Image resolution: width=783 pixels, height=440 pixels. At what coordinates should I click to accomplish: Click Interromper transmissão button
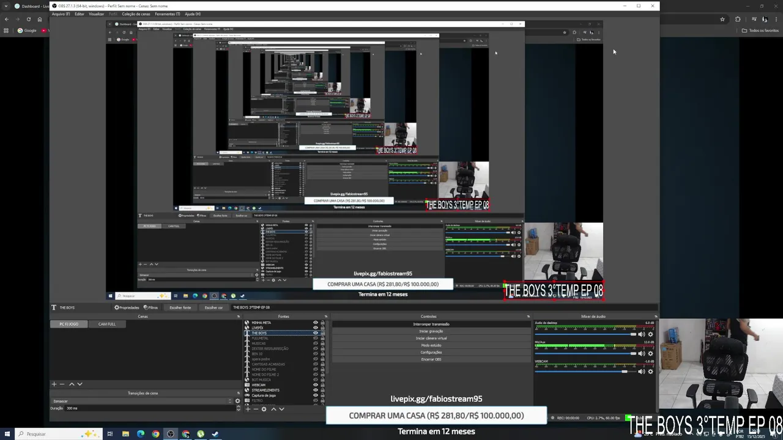point(431,324)
